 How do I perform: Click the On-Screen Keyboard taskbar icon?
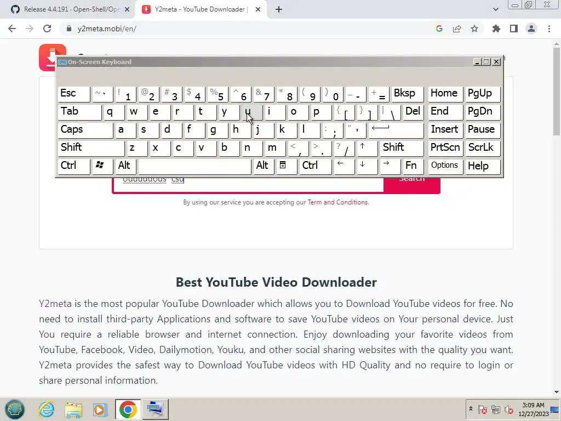(x=155, y=409)
